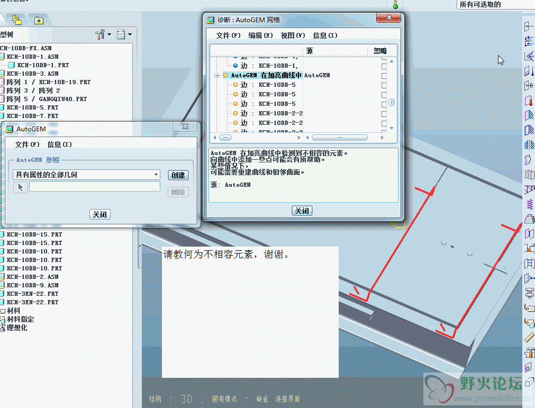Select the force/moment load tool
Image resolution: width=535 pixels, height=408 pixels.
[529, 26]
